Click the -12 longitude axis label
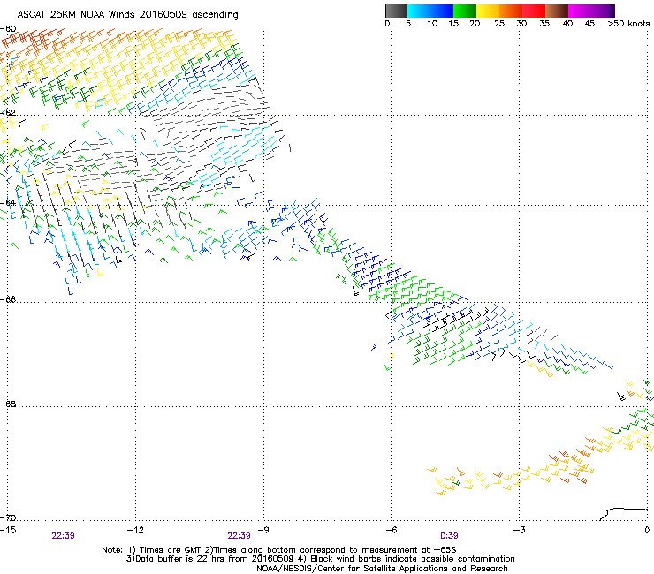 [x=135, y=530]
